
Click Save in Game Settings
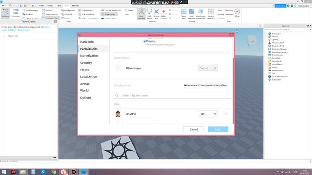[218, 129]
